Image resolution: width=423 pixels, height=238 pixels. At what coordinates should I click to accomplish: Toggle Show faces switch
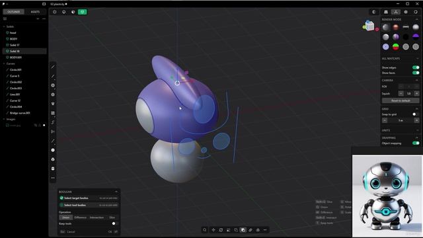pyautogui.click(x=416, y=73)
